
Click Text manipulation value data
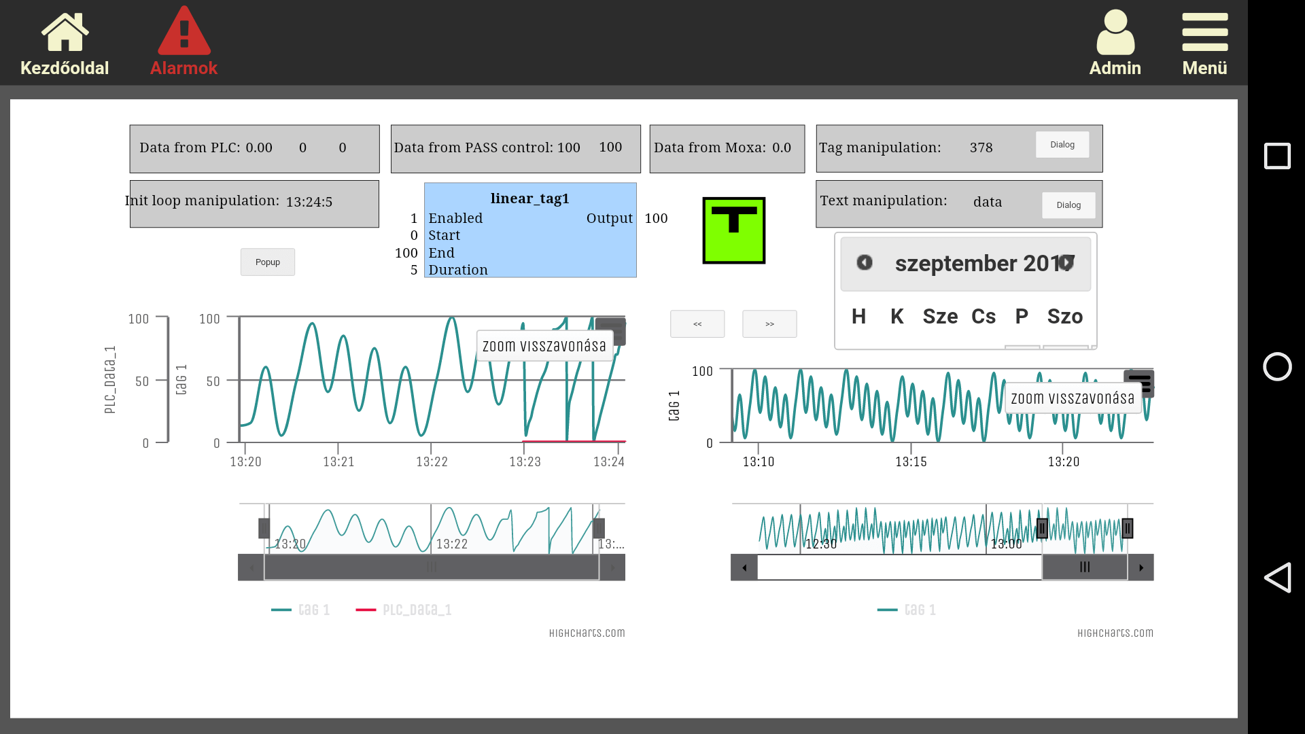[988, 202]
